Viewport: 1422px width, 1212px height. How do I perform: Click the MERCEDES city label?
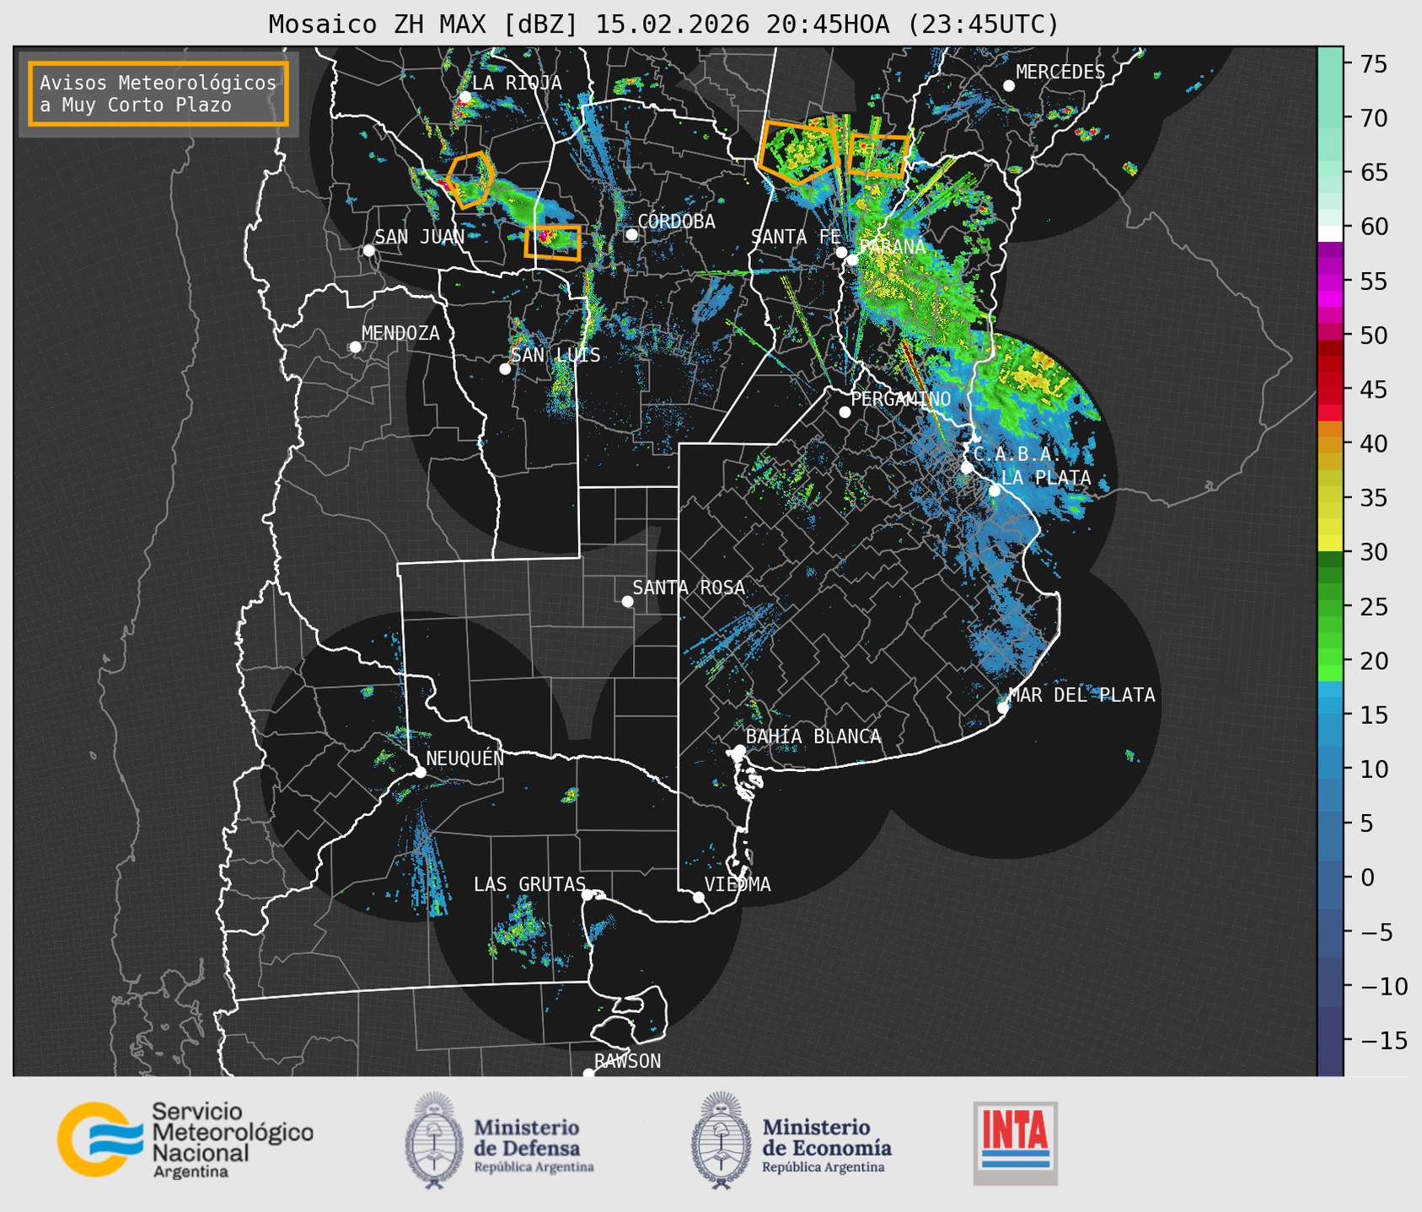1060,72
